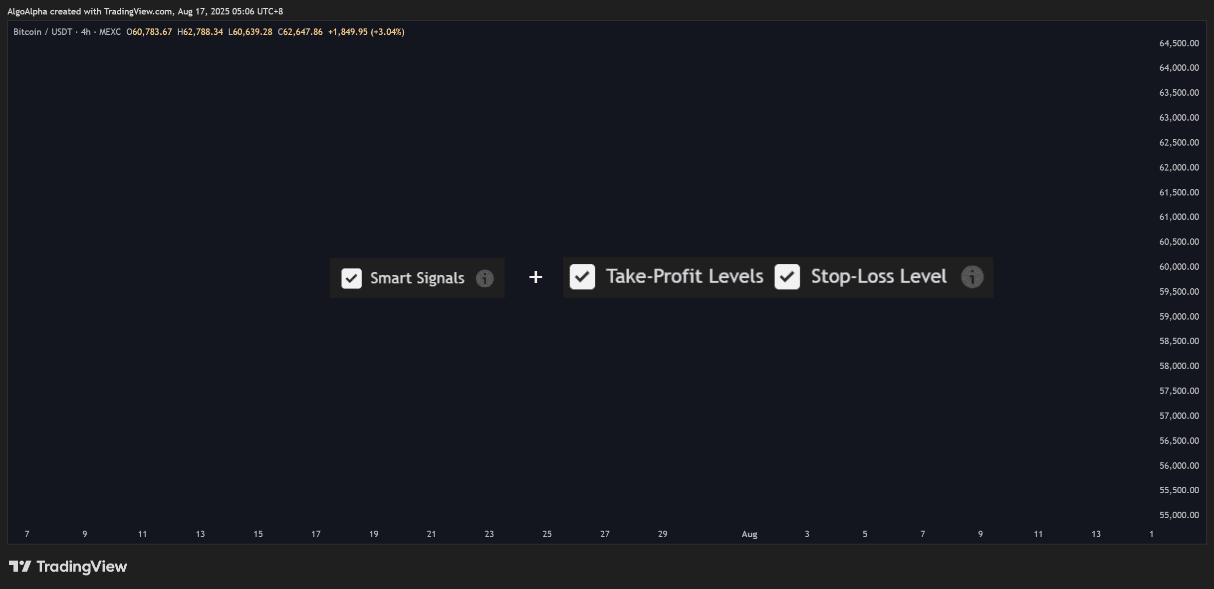1214x589 pixels.
Task: Click the 64,500.00 price scale label
Action: [1179, 43]
